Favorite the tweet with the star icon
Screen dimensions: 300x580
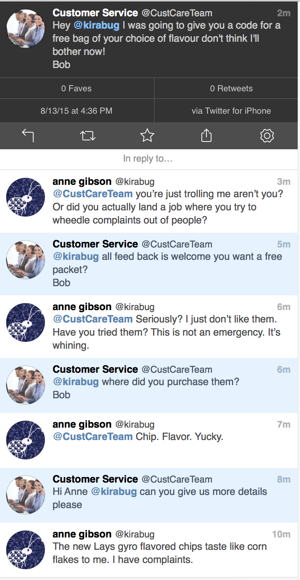point(147,135)
